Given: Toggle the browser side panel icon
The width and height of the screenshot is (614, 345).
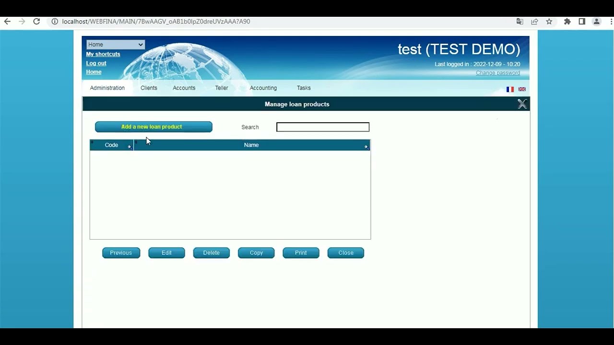Looking at the screenshot, I should pyautogui.click(x=582, y=22).
